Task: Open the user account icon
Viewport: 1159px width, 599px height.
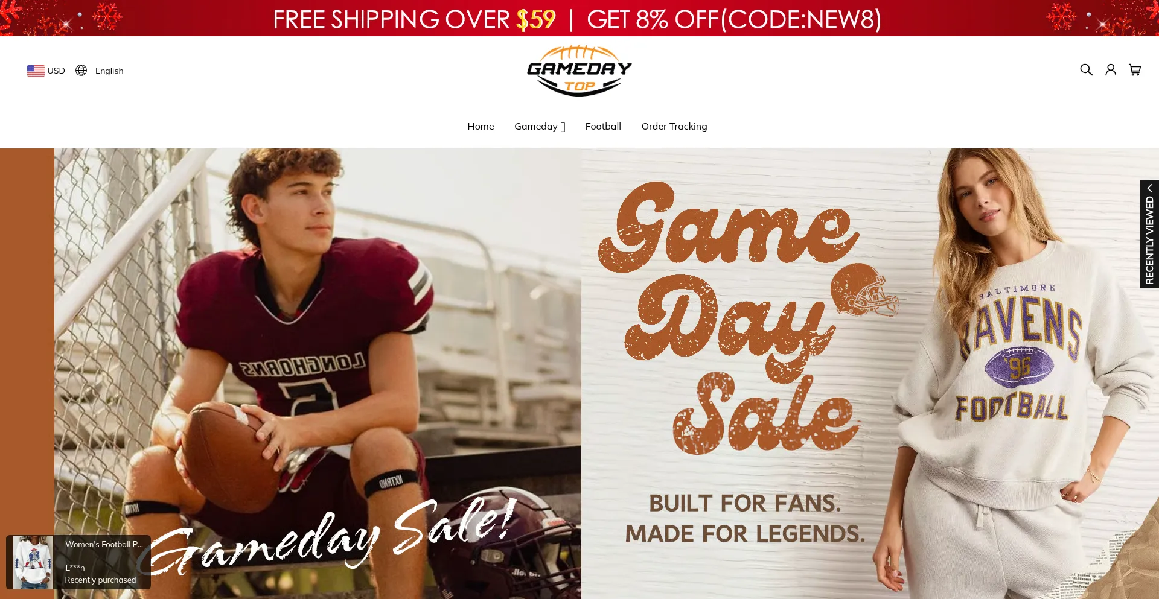Action: pyautogui.click(x=1111, y=70)
